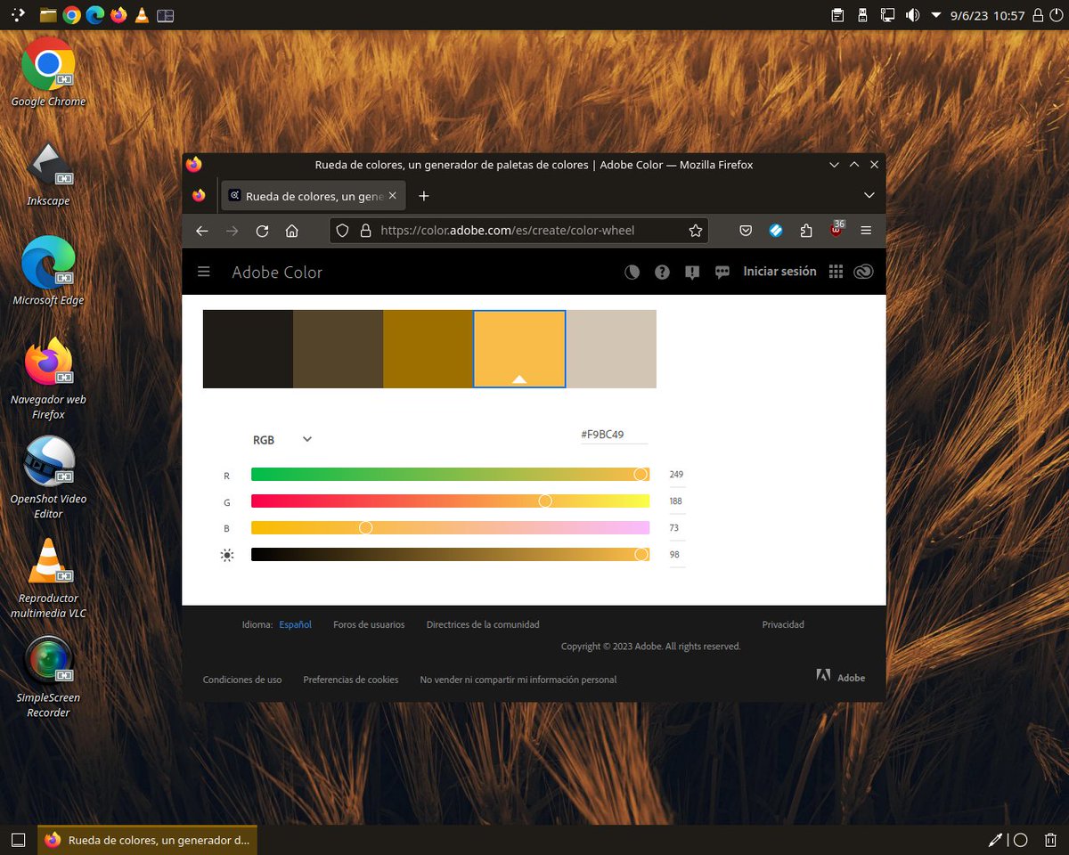Click Firefox taskbar entry Rueda de colores
The image size is (1069, 855).
pos(148,840)
